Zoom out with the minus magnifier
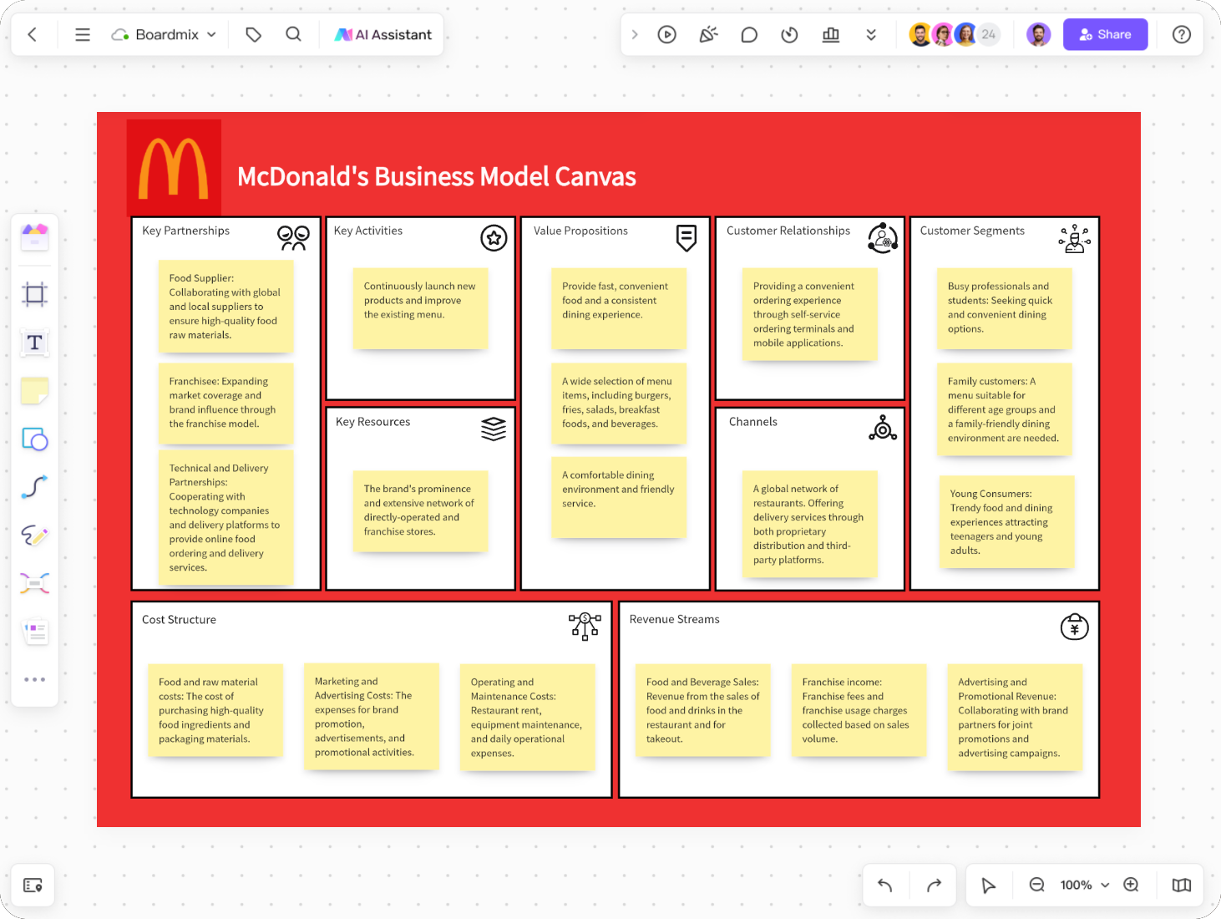 click(1037, 885)
